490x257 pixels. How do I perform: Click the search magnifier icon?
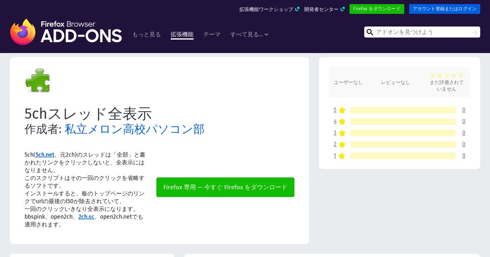coord(370,32)
